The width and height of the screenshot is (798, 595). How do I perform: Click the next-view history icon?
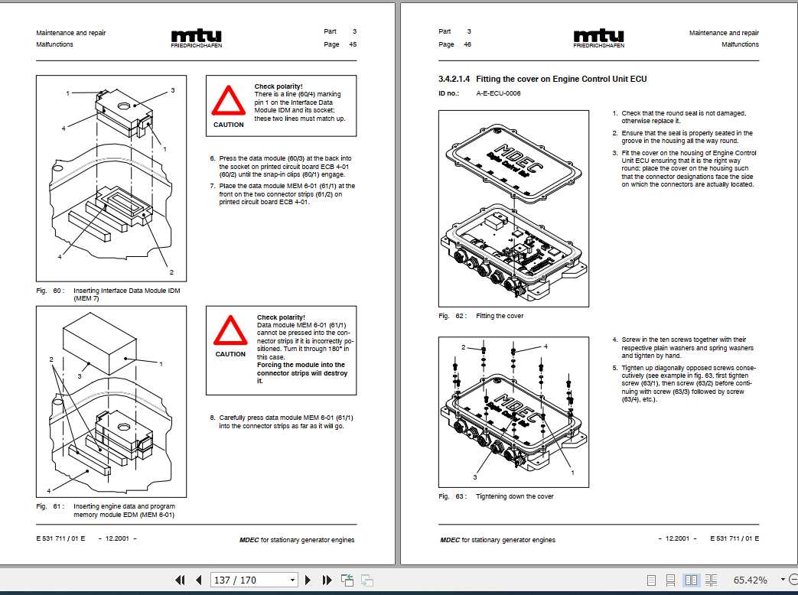click(x=367, y=580)
